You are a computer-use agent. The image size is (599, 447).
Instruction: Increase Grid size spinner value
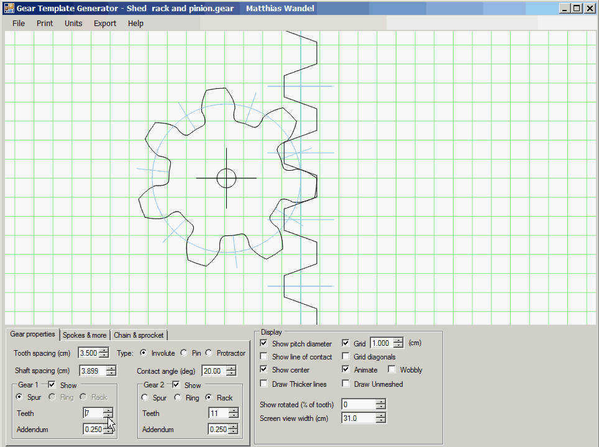tap(398, 340)
